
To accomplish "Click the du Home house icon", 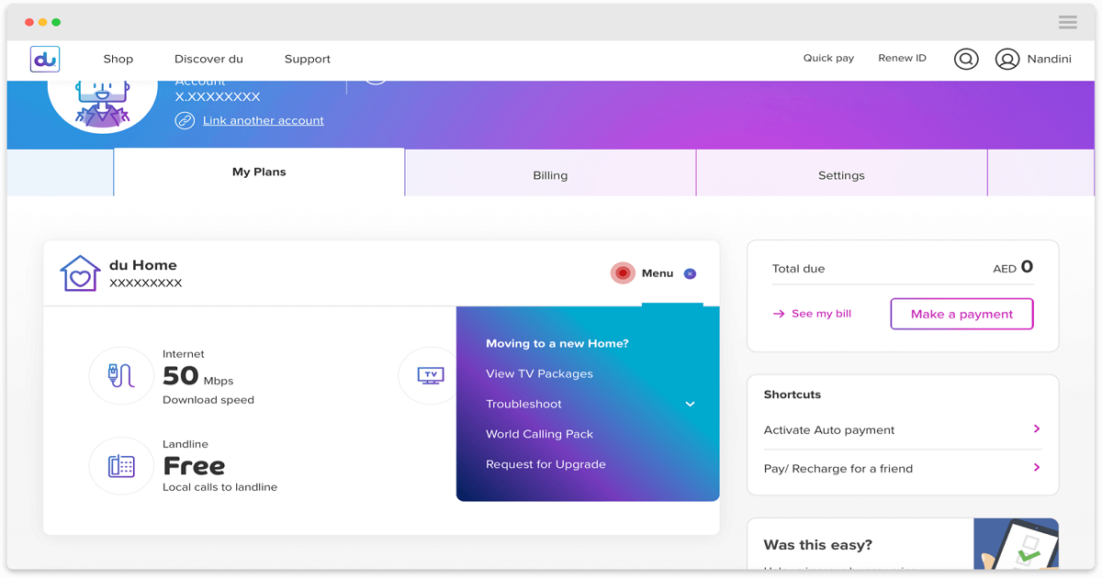I will click(80, 273).
